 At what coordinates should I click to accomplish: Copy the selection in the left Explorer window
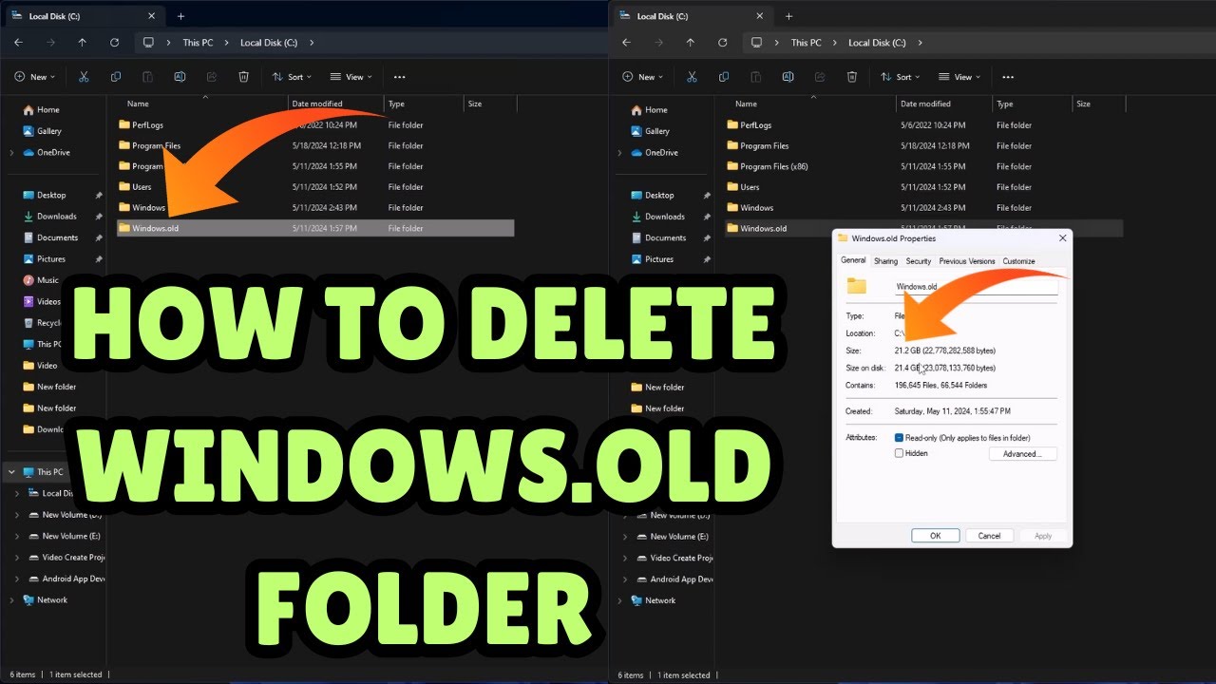pos(116,77)
